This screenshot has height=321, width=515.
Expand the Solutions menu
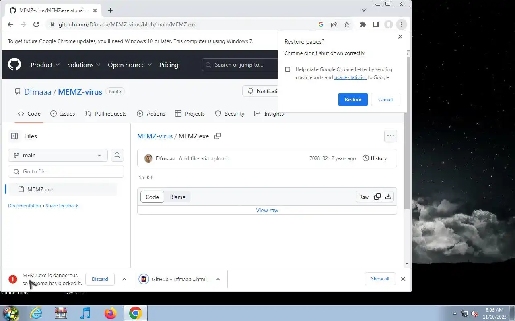coord(84,65)
